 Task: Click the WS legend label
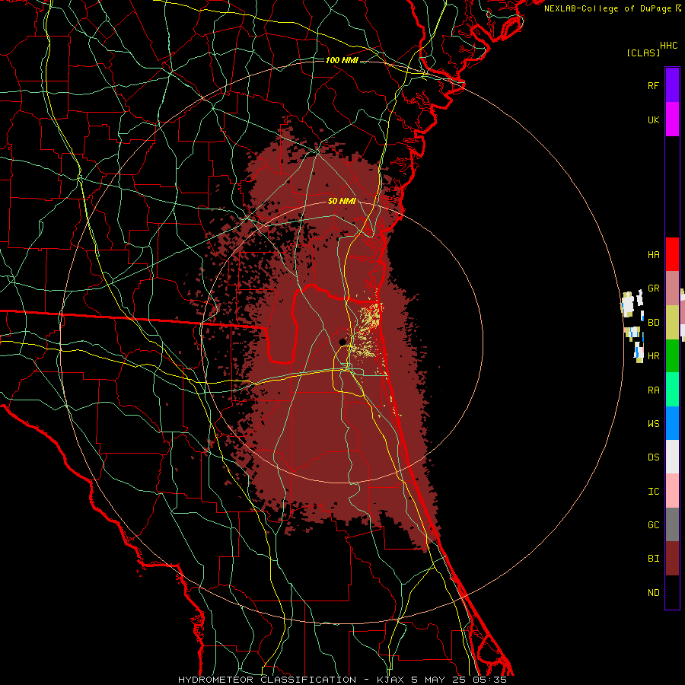coord(653,424)
